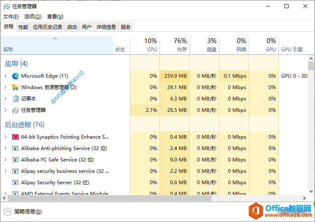Switch to the 详细信息 tab
315x222 pixels.
tap(106, 27)
